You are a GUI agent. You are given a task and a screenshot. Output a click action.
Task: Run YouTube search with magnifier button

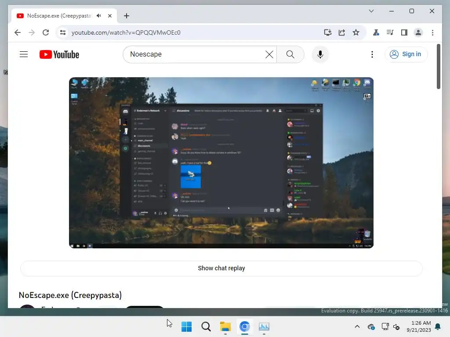tap(290, 54)
